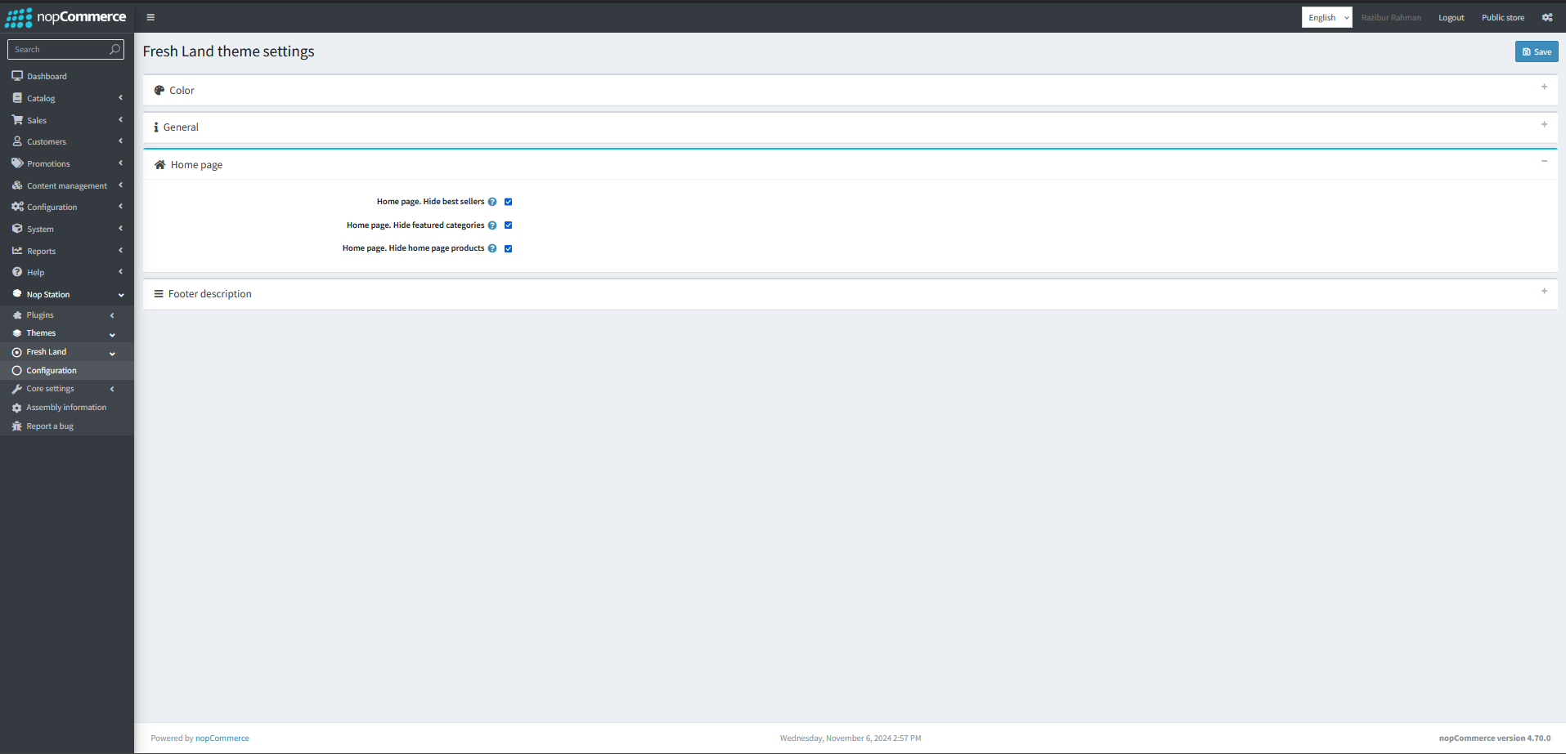Focus the sidebar Search input field
The height and width of the screenshot is (754, 1566).
(59, 50)
